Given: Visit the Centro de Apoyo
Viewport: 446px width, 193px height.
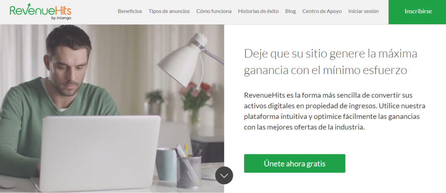Looking at the screenshot, I should 322,11.
